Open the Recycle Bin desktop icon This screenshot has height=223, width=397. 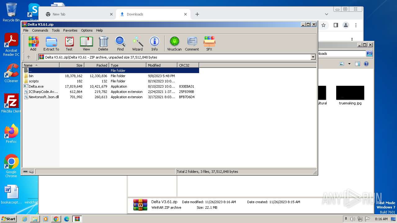point(11,12)
